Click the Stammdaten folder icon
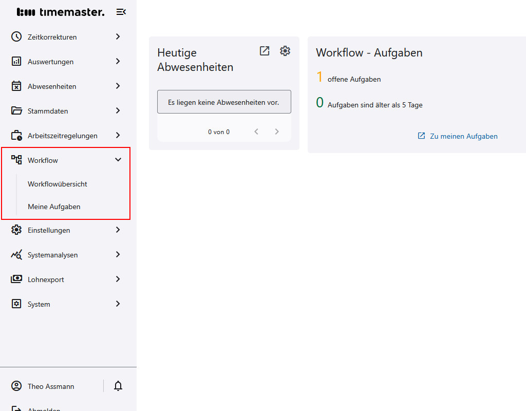 click(15, 110)
